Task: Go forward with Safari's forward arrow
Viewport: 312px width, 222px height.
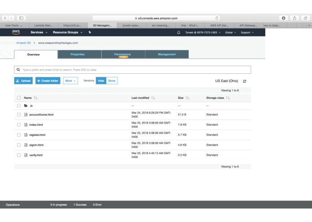Action: 11,18
